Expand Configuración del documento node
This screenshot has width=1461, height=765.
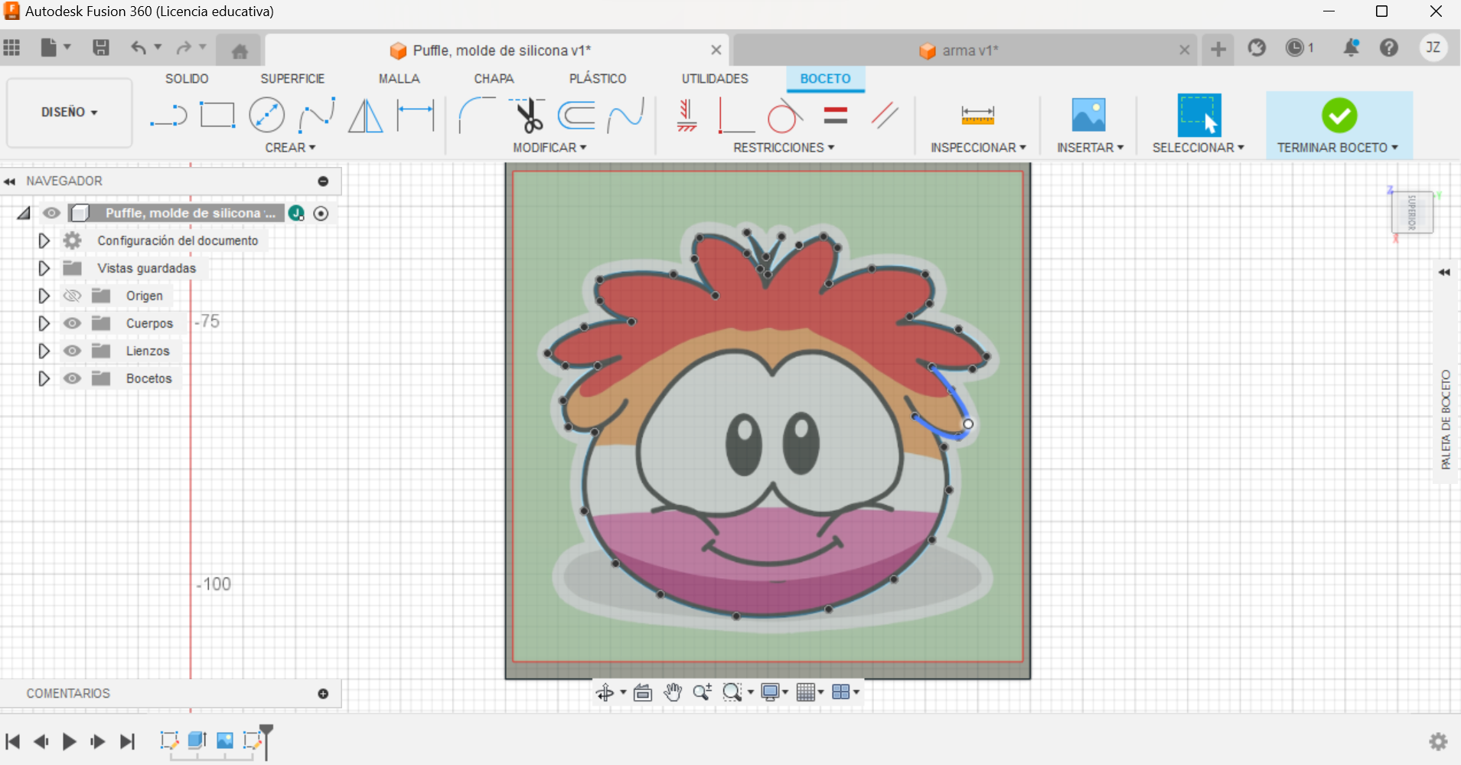tap(44, 240)
